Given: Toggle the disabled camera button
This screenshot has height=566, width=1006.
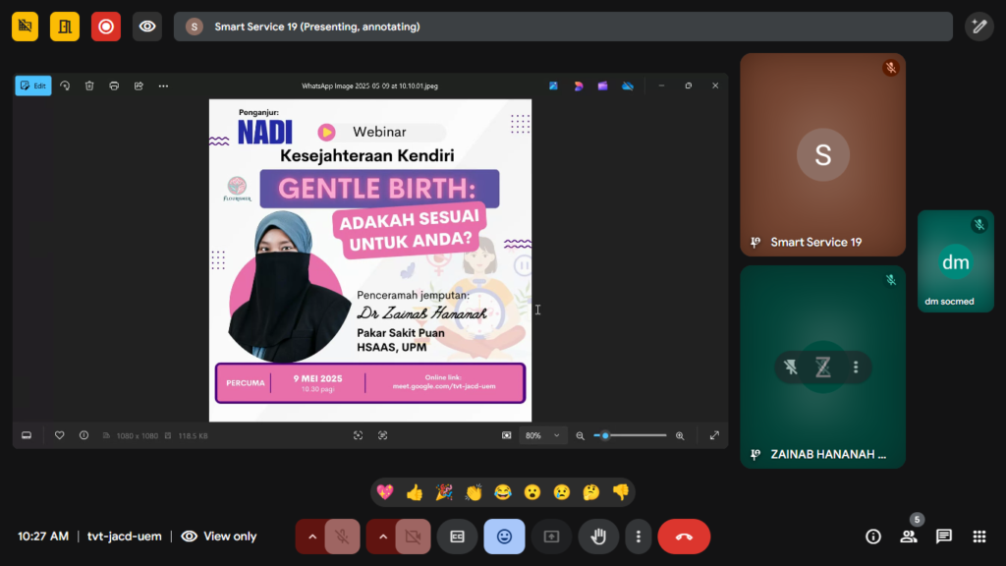Looking at the screenshot, I should pyautogui.click(x=414, y=537).
